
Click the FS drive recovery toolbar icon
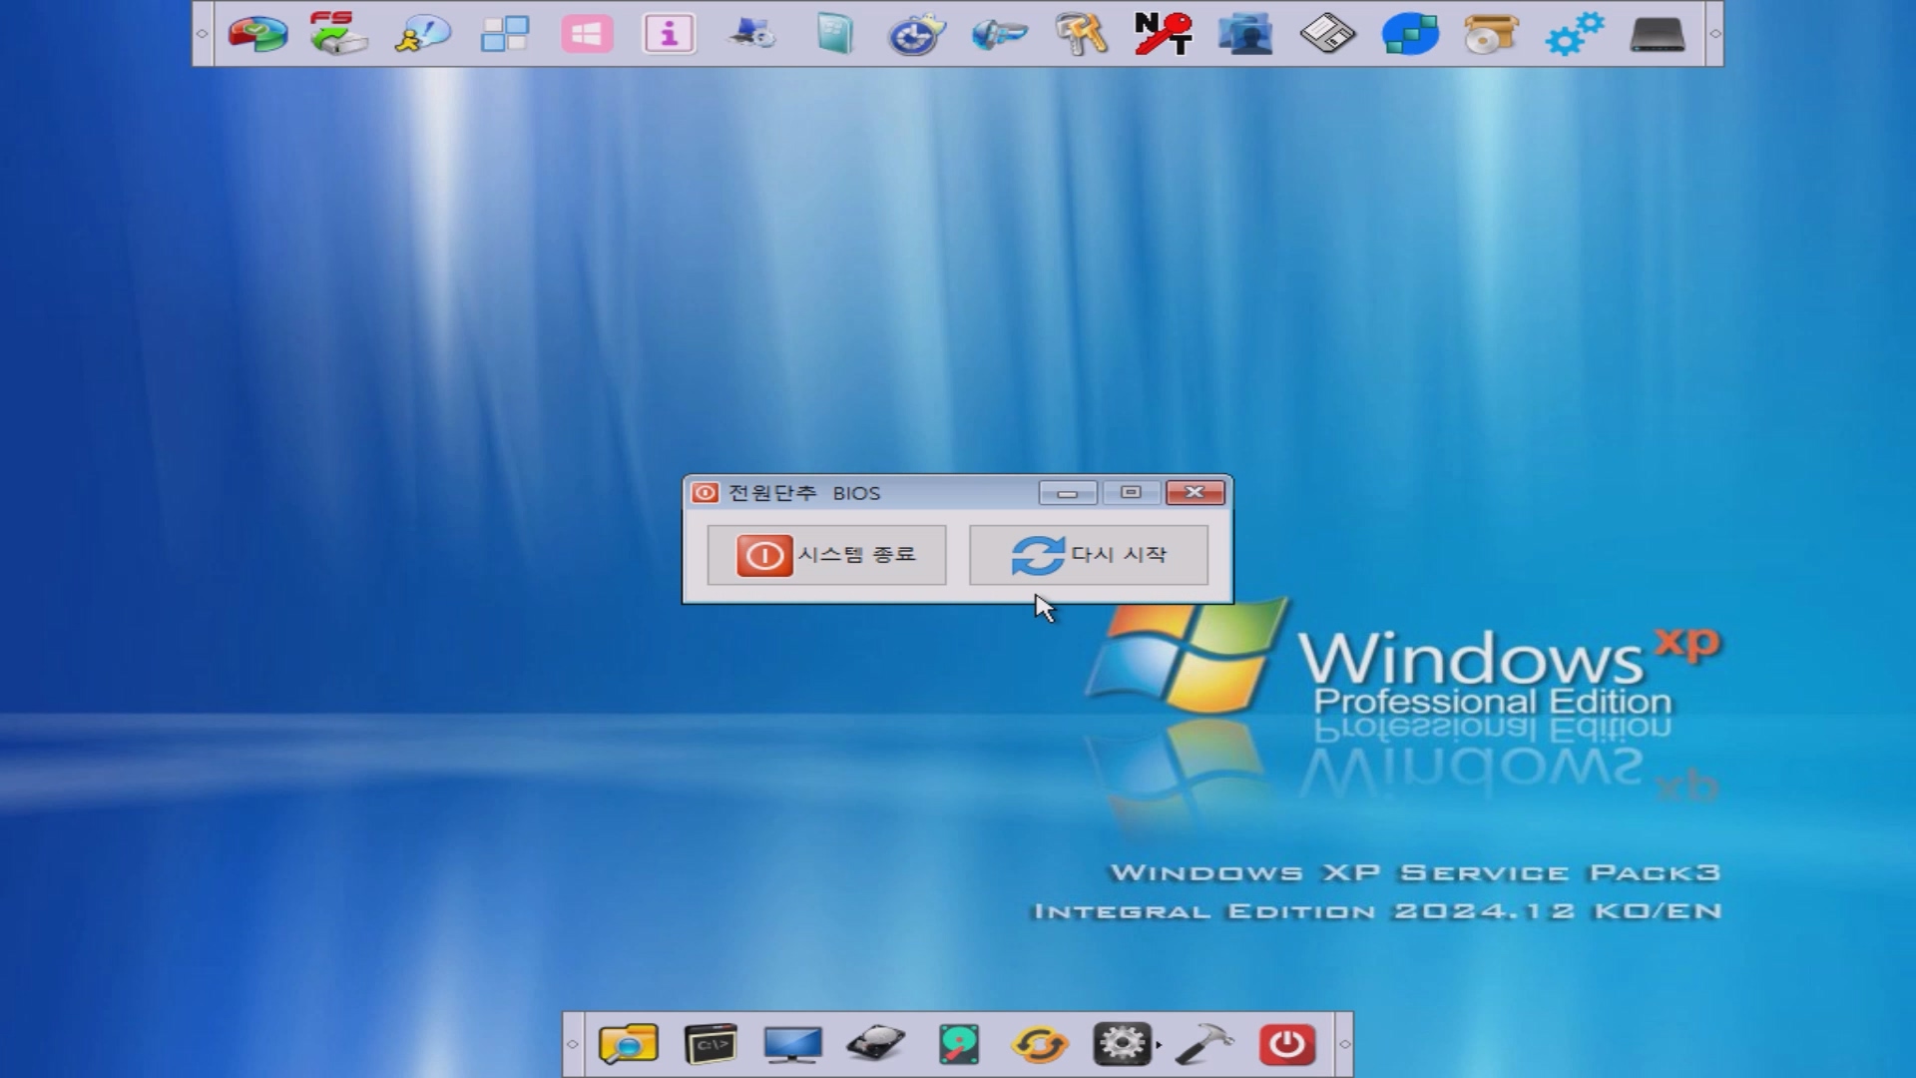click(338, 34)
